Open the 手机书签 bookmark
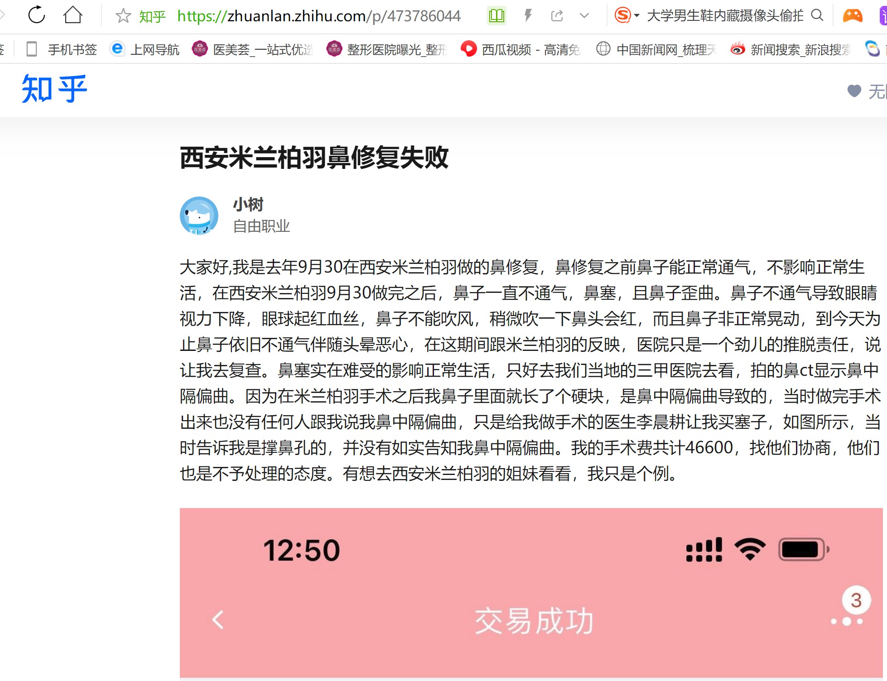Screen dimensions: 887x681 (62, 49)
